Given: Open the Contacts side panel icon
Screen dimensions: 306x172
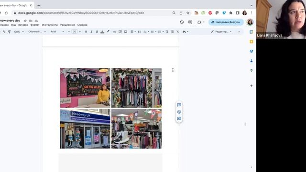Looking at the screenshot, I should tap(251, 61).
